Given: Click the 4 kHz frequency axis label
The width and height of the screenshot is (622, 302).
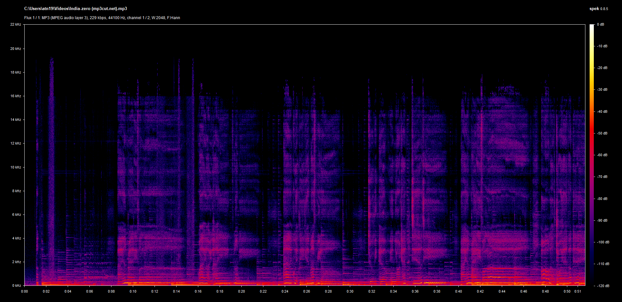Looking at the screenshot, I should click(x=17, y=238).
